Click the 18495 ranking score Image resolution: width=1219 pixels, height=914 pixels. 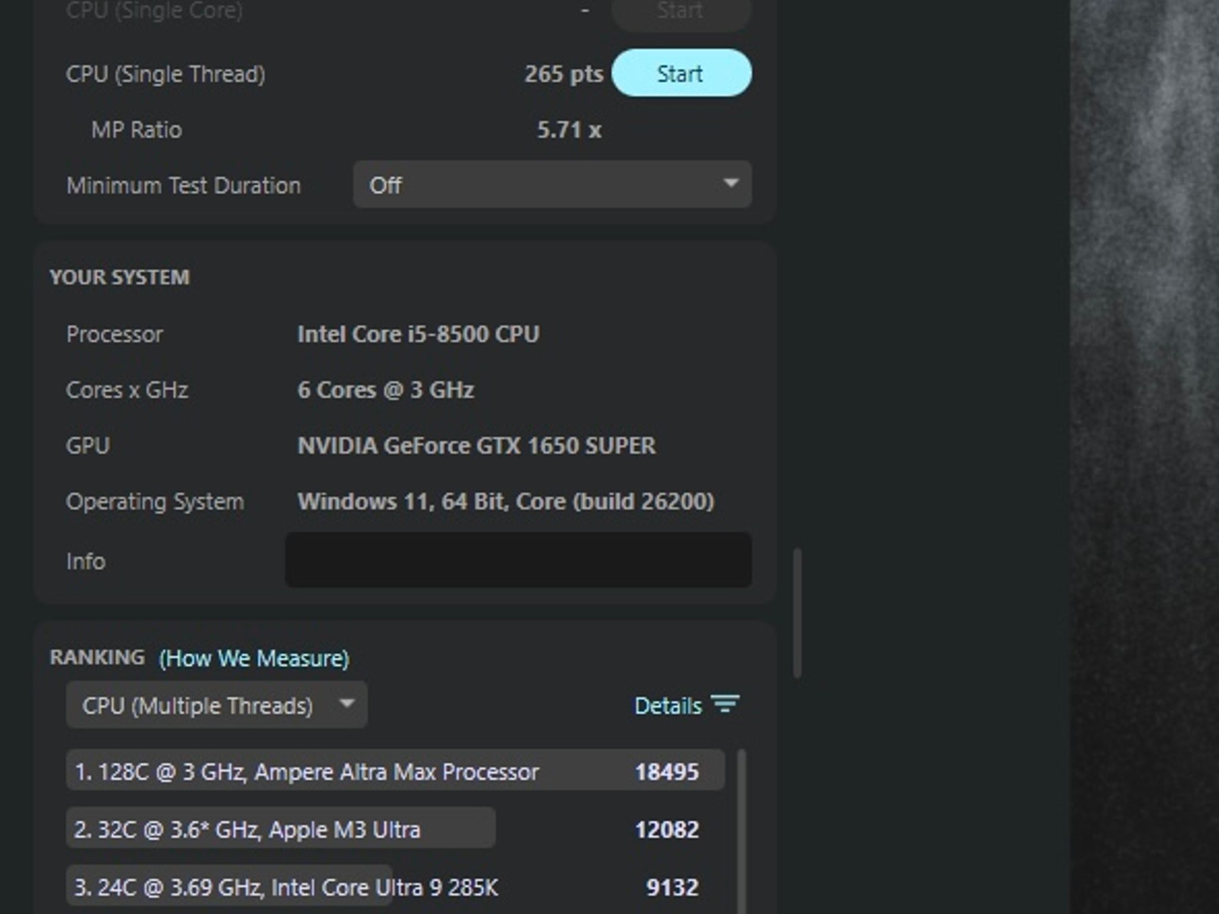[x=667, y=772]
